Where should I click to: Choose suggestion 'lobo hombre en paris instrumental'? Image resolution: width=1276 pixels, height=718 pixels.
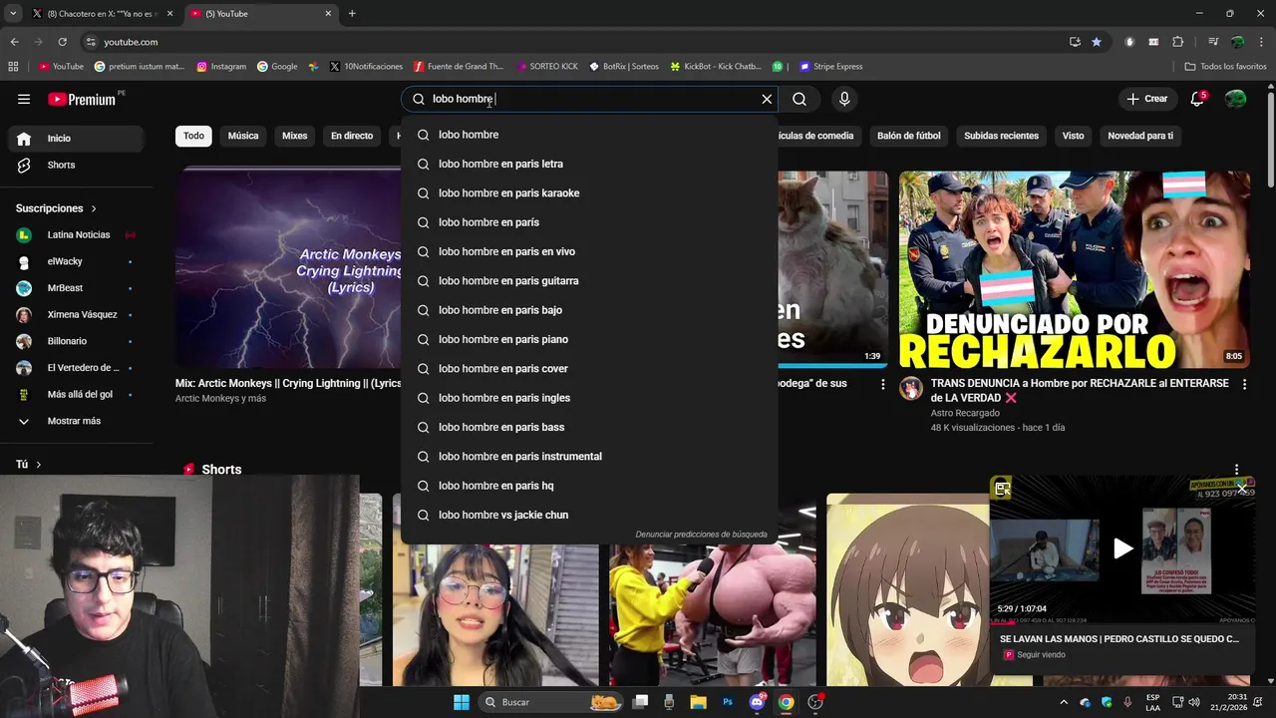[x=589, y=457]
